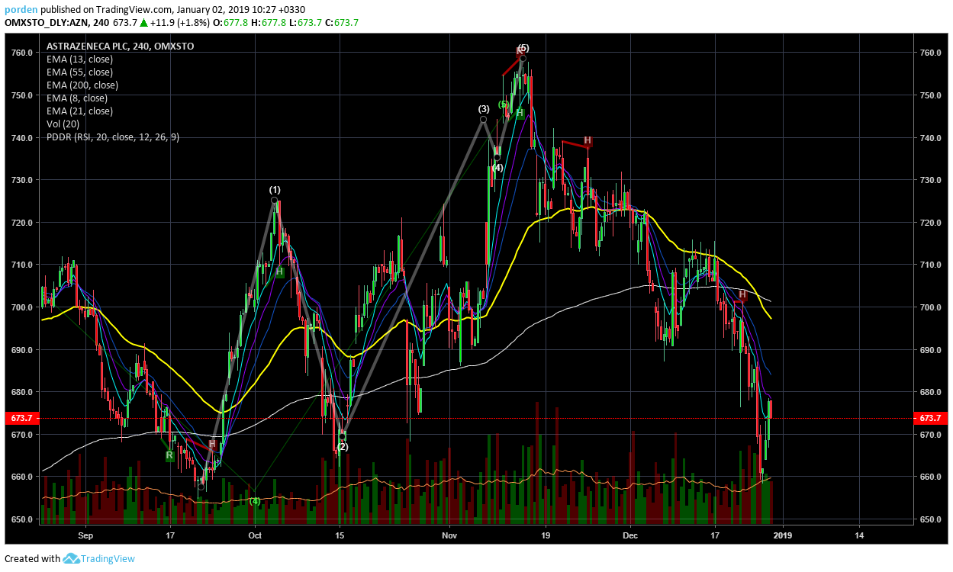Open the porden author link
The width and height of the screenshot is (953, 572).
point(21,10)
